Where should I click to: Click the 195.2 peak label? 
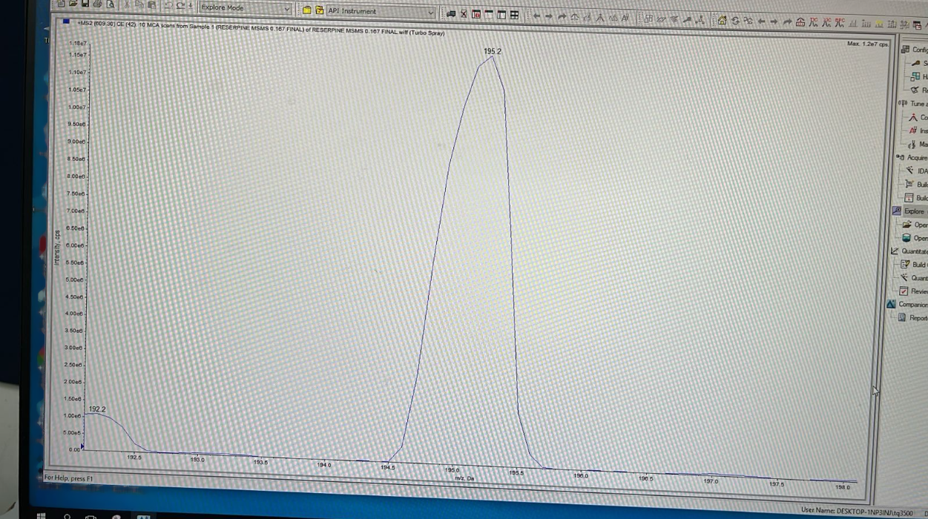point(493,51)
